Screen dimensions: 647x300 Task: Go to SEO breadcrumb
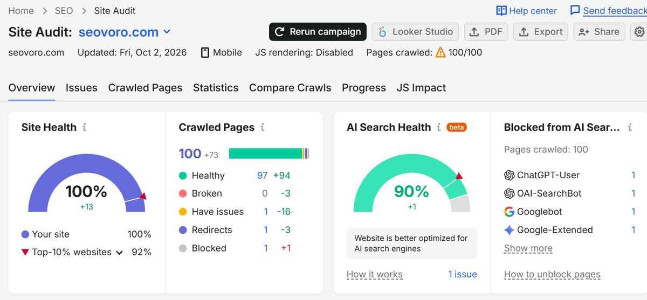[x=64, y=11]
